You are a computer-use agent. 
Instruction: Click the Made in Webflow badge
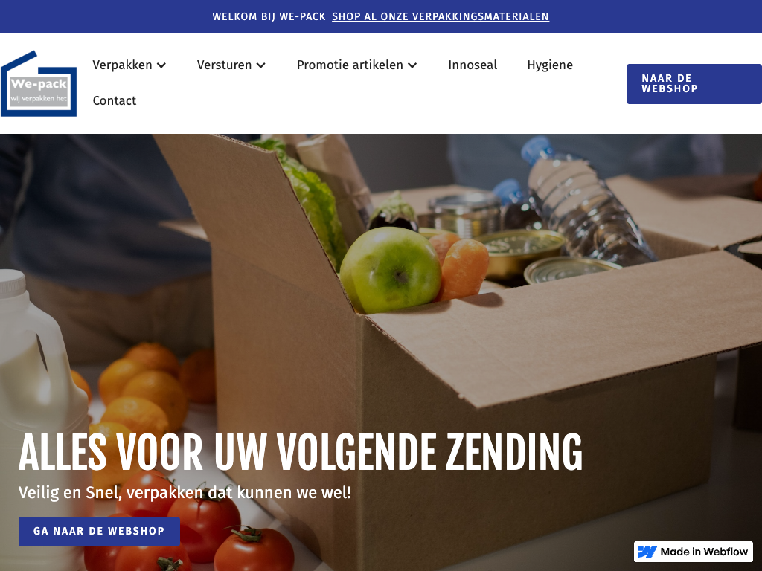pyautogui.click(x=694, y=552)
